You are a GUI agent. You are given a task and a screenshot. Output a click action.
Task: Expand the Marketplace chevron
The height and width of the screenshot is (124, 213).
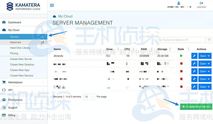(43, 82)
